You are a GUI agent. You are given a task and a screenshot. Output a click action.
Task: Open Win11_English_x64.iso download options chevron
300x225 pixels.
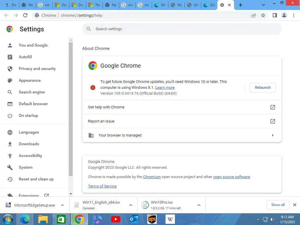131,205
